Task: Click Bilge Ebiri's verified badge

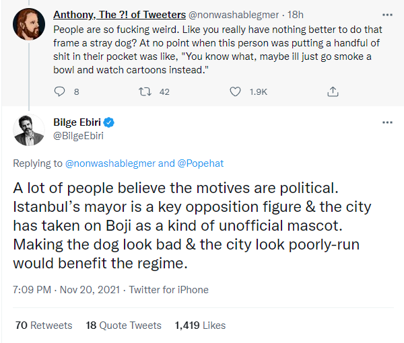Action: [x=108, y=122]
